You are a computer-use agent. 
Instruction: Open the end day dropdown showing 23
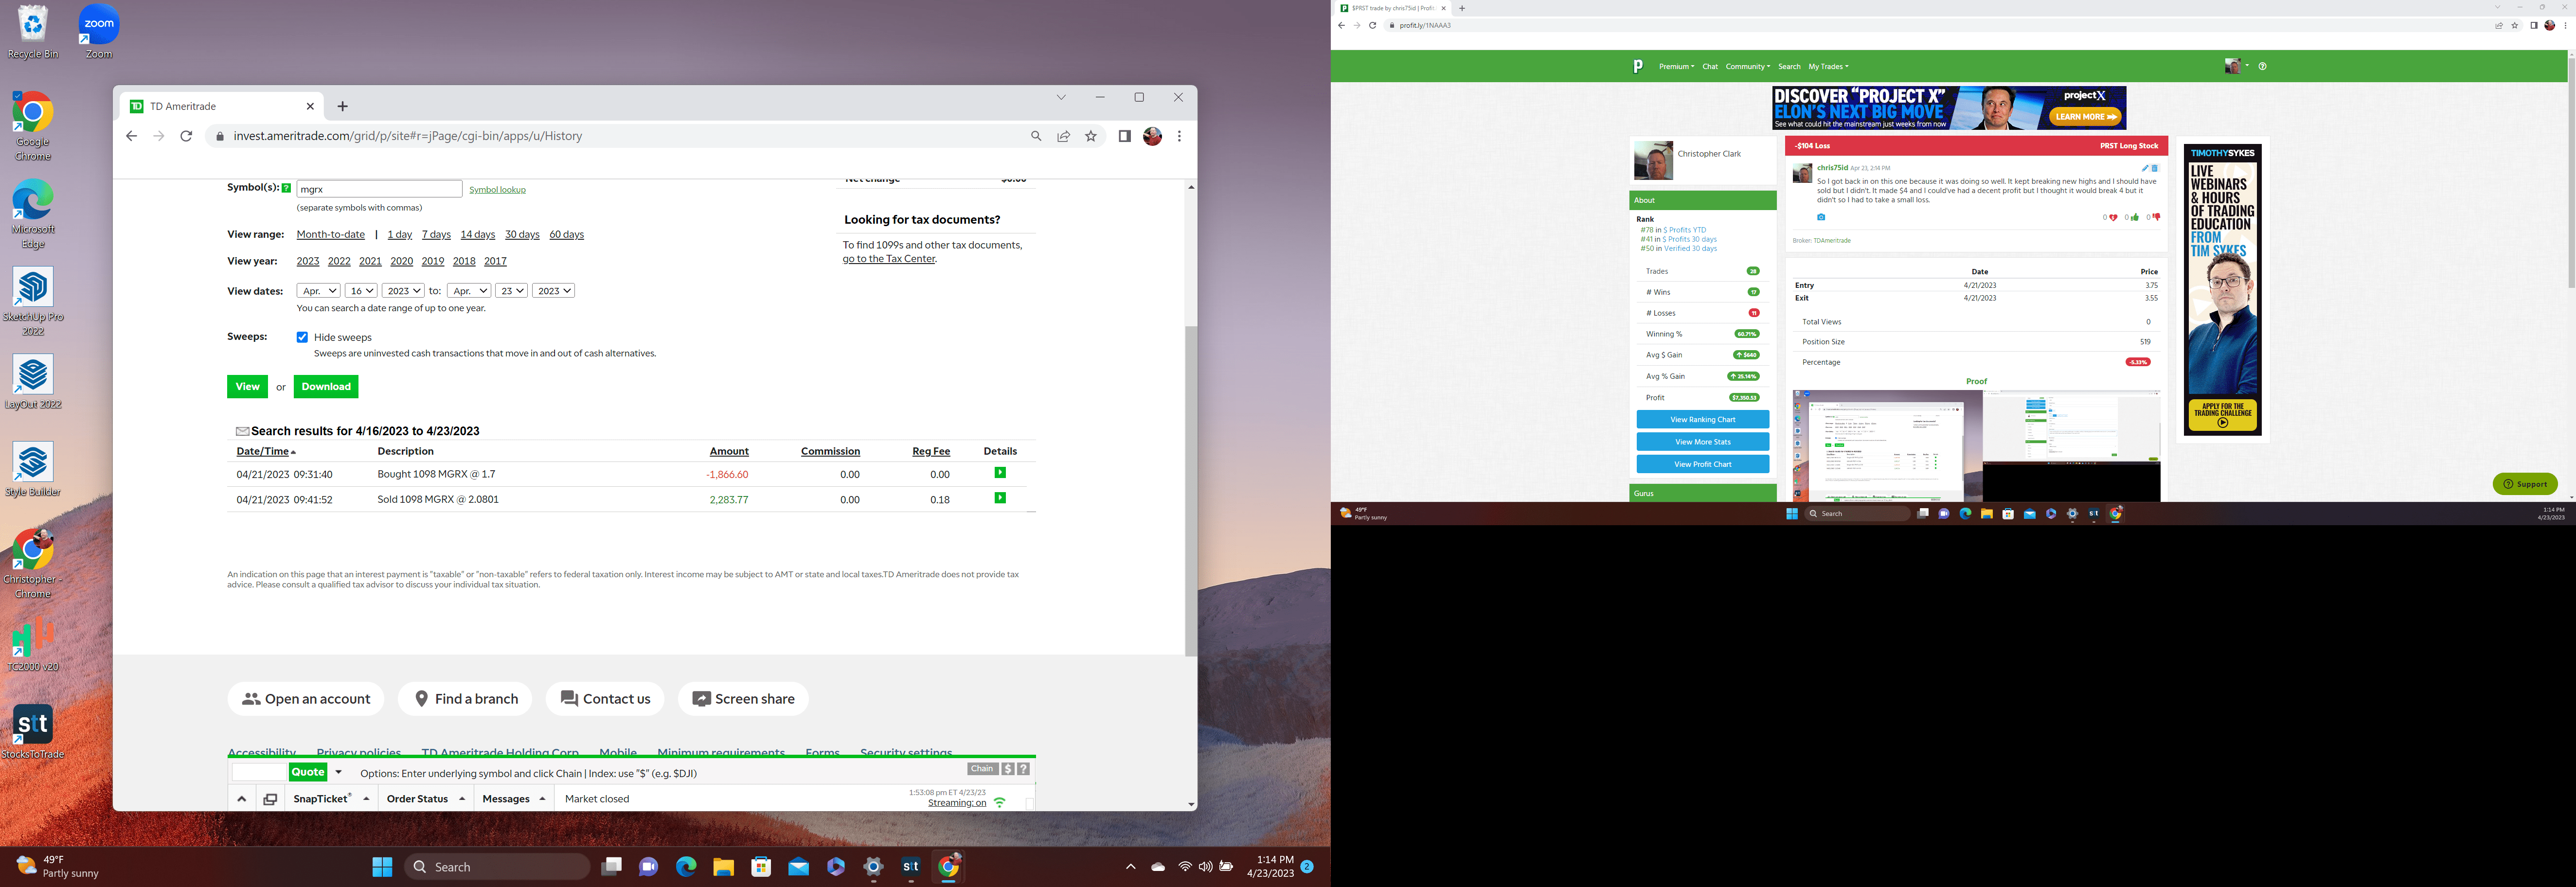(x=512, y=291)
